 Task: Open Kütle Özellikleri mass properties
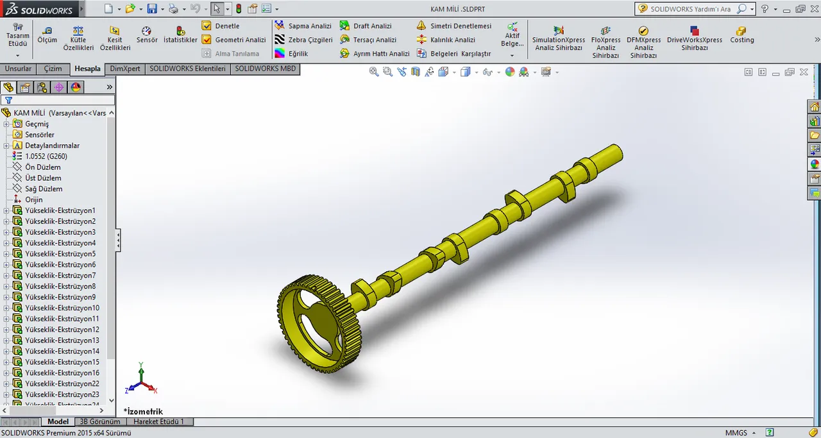(x=78, y=38)
